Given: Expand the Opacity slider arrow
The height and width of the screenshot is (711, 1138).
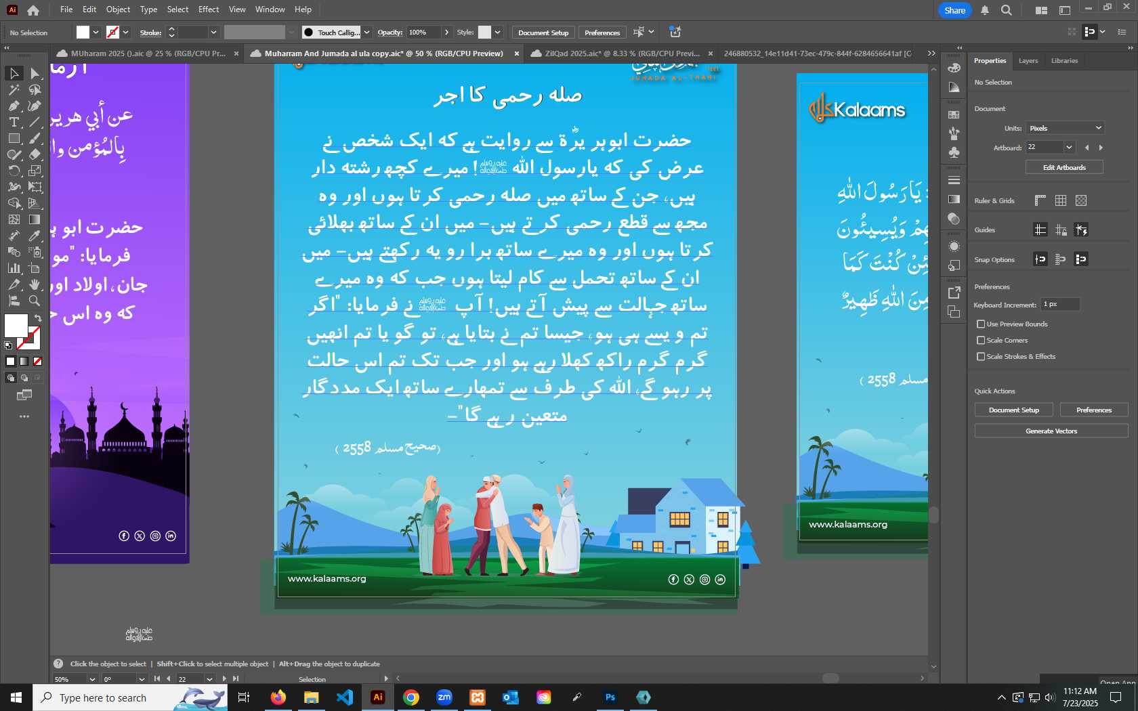Looking at the screenshot, I should tap(446, 32).
